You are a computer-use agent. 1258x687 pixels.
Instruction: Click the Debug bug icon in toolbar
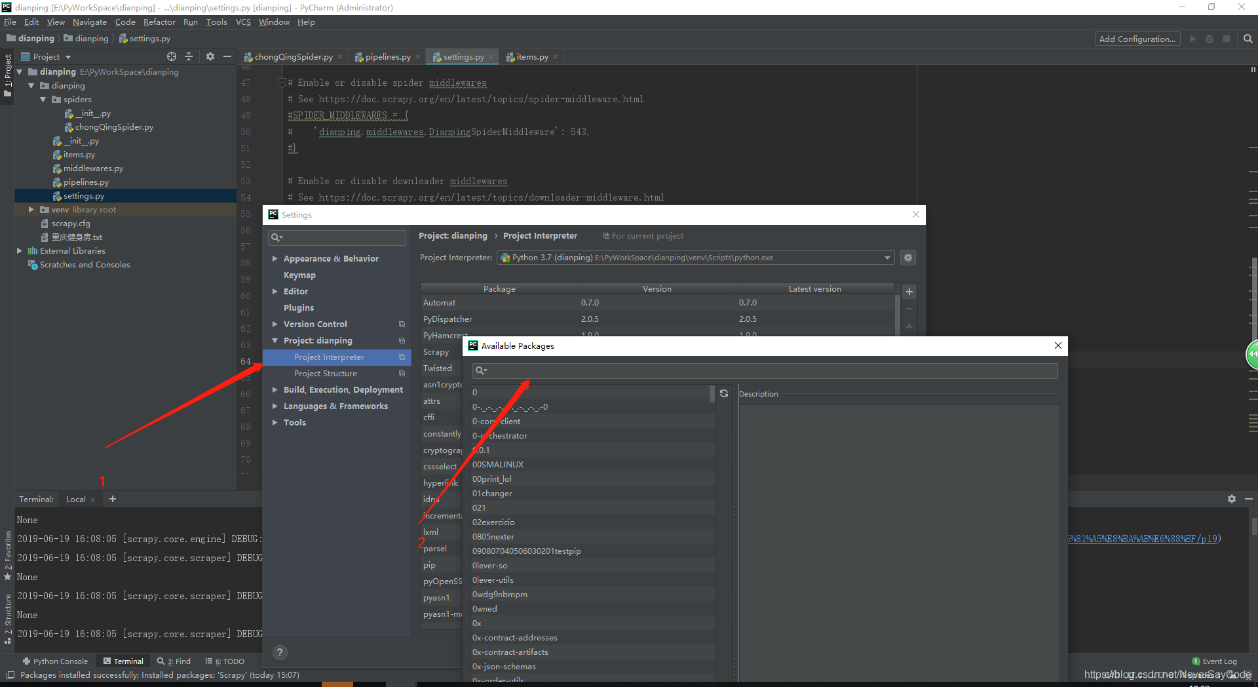pos(1210,39)
